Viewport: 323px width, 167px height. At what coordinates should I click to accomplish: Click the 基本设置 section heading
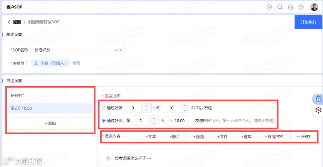click(14, 34)
